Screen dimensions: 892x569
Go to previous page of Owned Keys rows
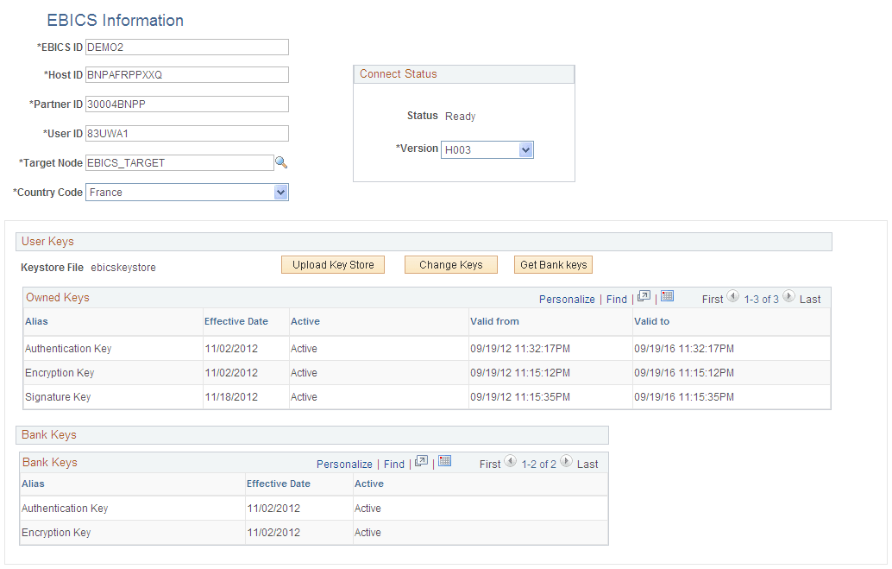pos(732,297)
